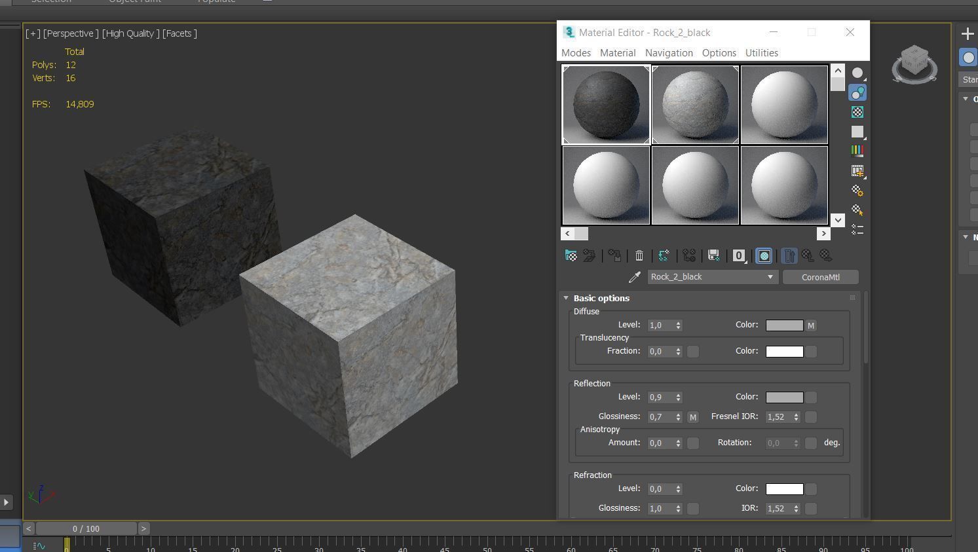Click the Diffuse color swatch
This screenshot has width=978, height=552.
784,325
